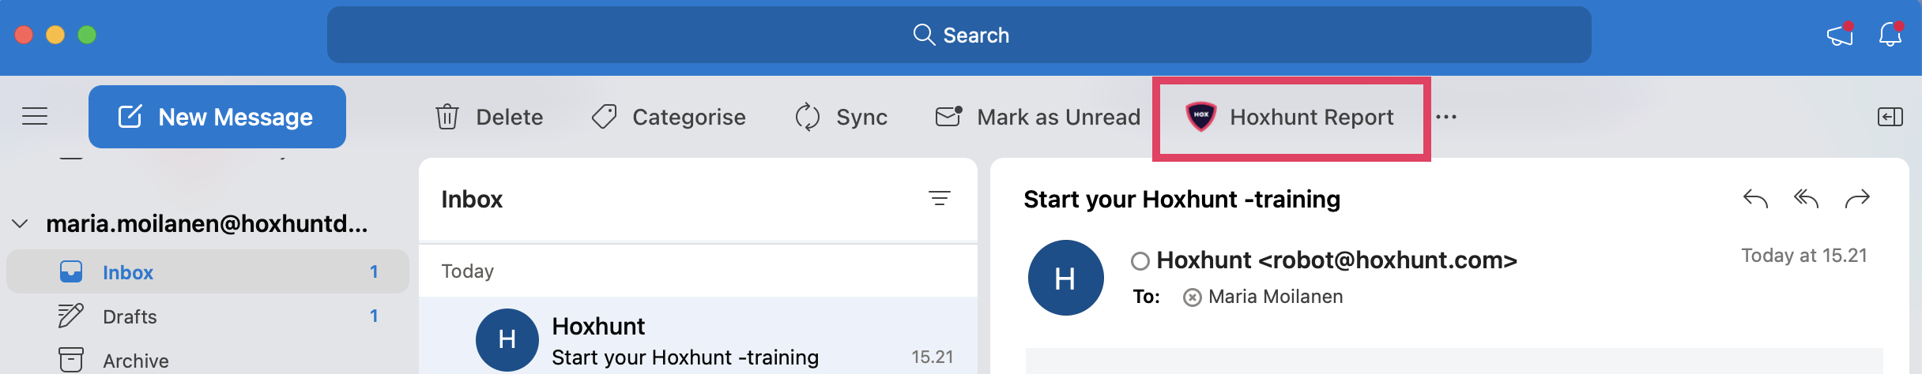Mark the email as Unread
Image resolution: width=1922 pixels, height=374 pixels.
click(1038, 117)
